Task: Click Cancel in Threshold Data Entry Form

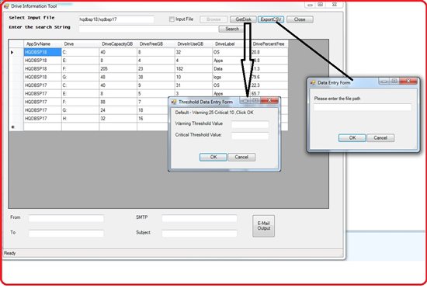Action: (241, 157)
